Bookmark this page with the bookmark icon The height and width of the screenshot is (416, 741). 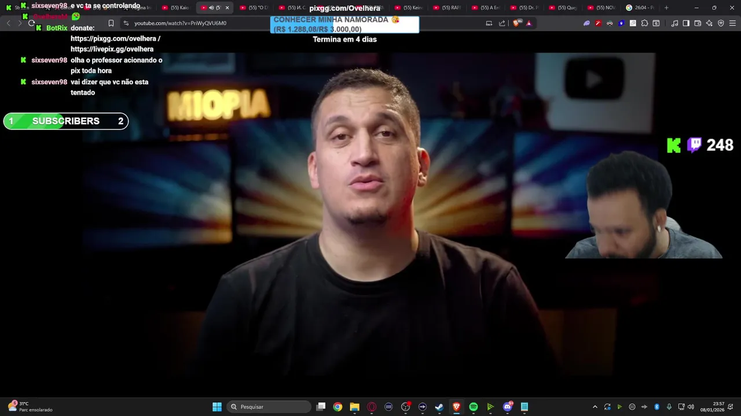(x=111, y=23)
